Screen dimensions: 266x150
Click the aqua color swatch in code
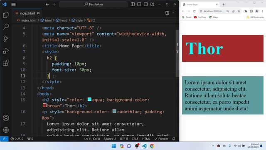tap(89, 99)
